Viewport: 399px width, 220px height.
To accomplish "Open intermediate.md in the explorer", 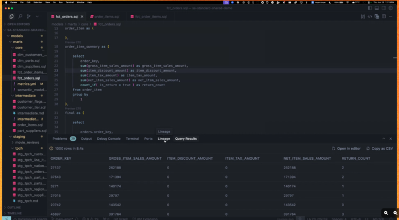I will tap(31, 113).
